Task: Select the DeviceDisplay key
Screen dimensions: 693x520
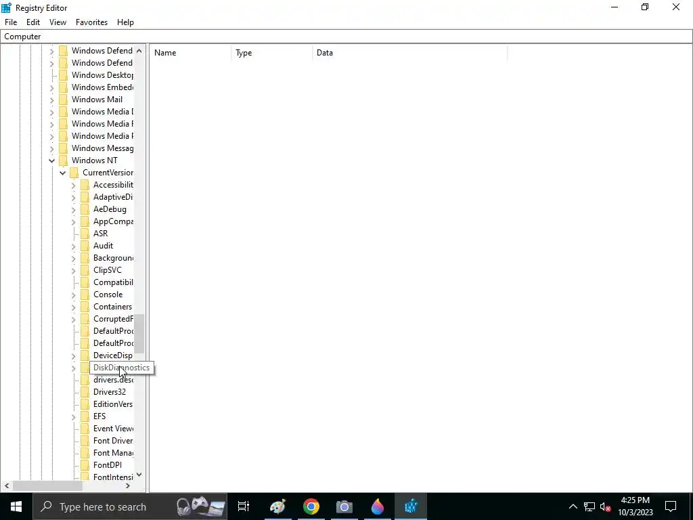Action: pyautogui.click(x=113, y=355)
